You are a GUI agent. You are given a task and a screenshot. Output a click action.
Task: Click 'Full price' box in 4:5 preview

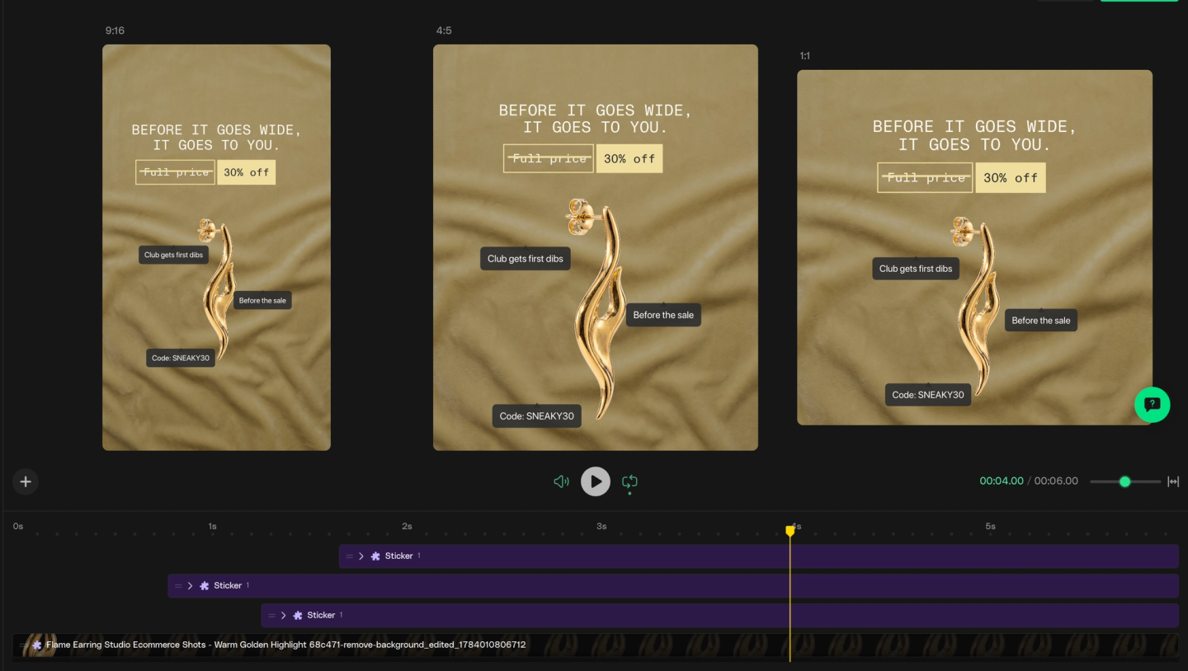click(x=549, y=158)
